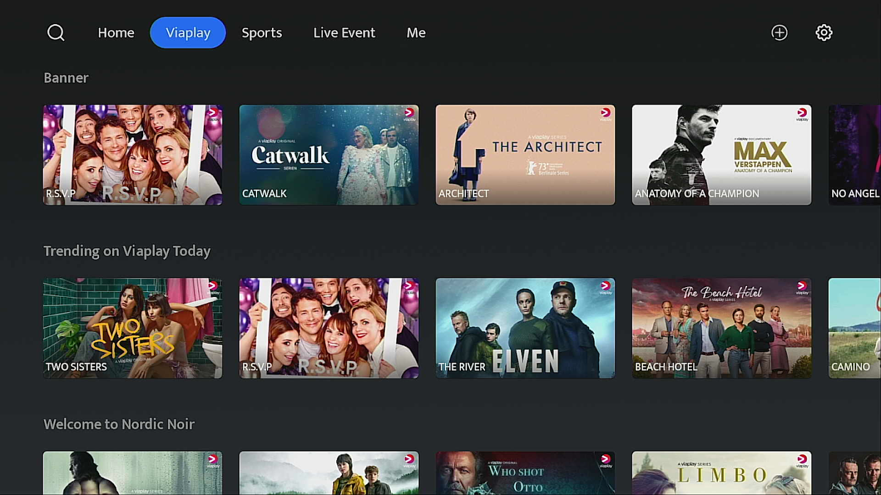Open the R.S.V.P card in the Banner row
The width and height of the screenshot is (881, 495).
(133, 155)
